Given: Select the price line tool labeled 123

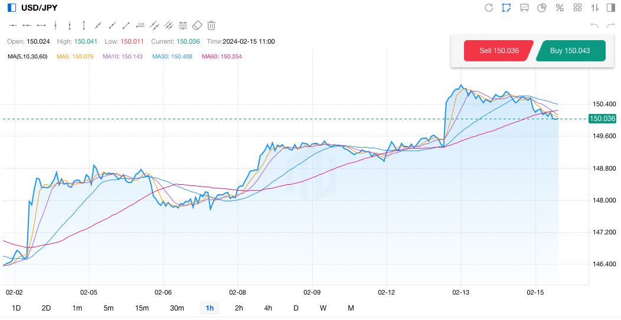Looking at the screenshot, I should (x=140, y=25).
